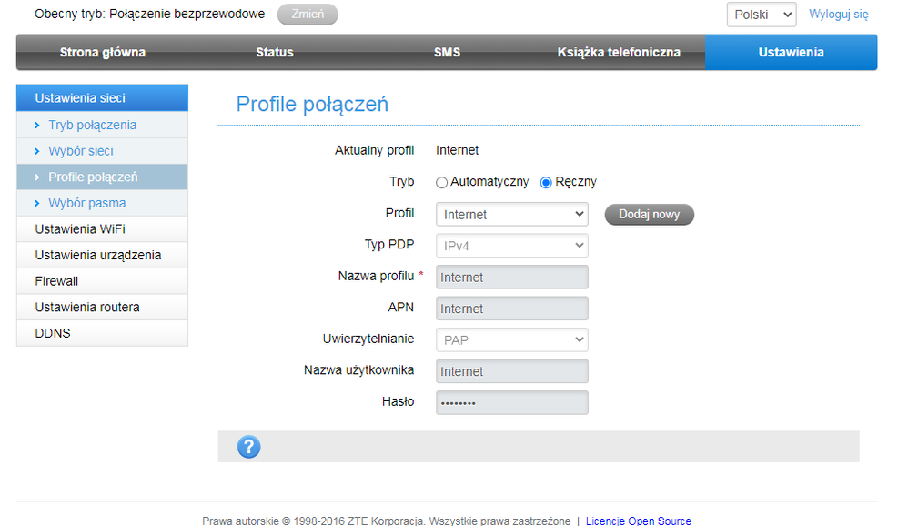Select the Ręczny mode radio button
The image size is (908, 526).
pyautogui.click(x=546, y=182)
